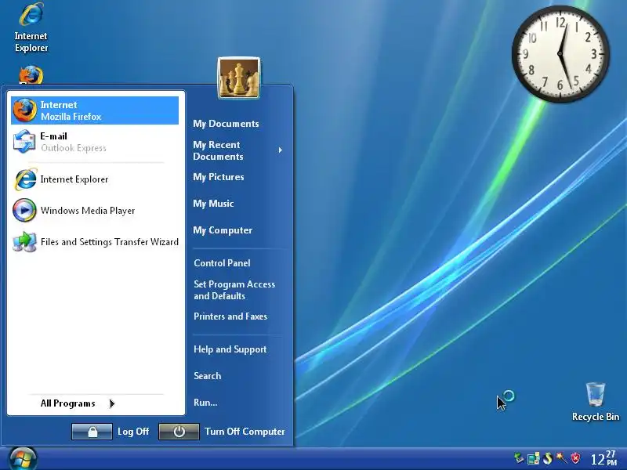Viewport: 627px width, 470px height.
Task: Click the magic wand tray icon
Action: (561, 457)
